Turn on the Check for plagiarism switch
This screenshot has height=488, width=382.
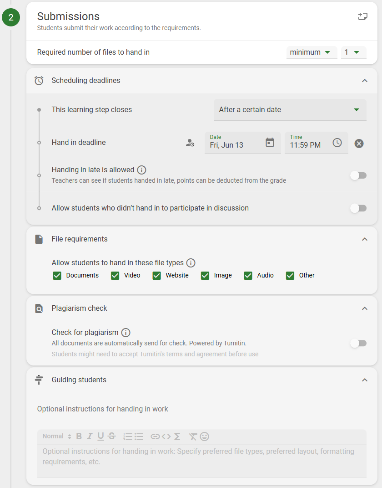(358, 343)
